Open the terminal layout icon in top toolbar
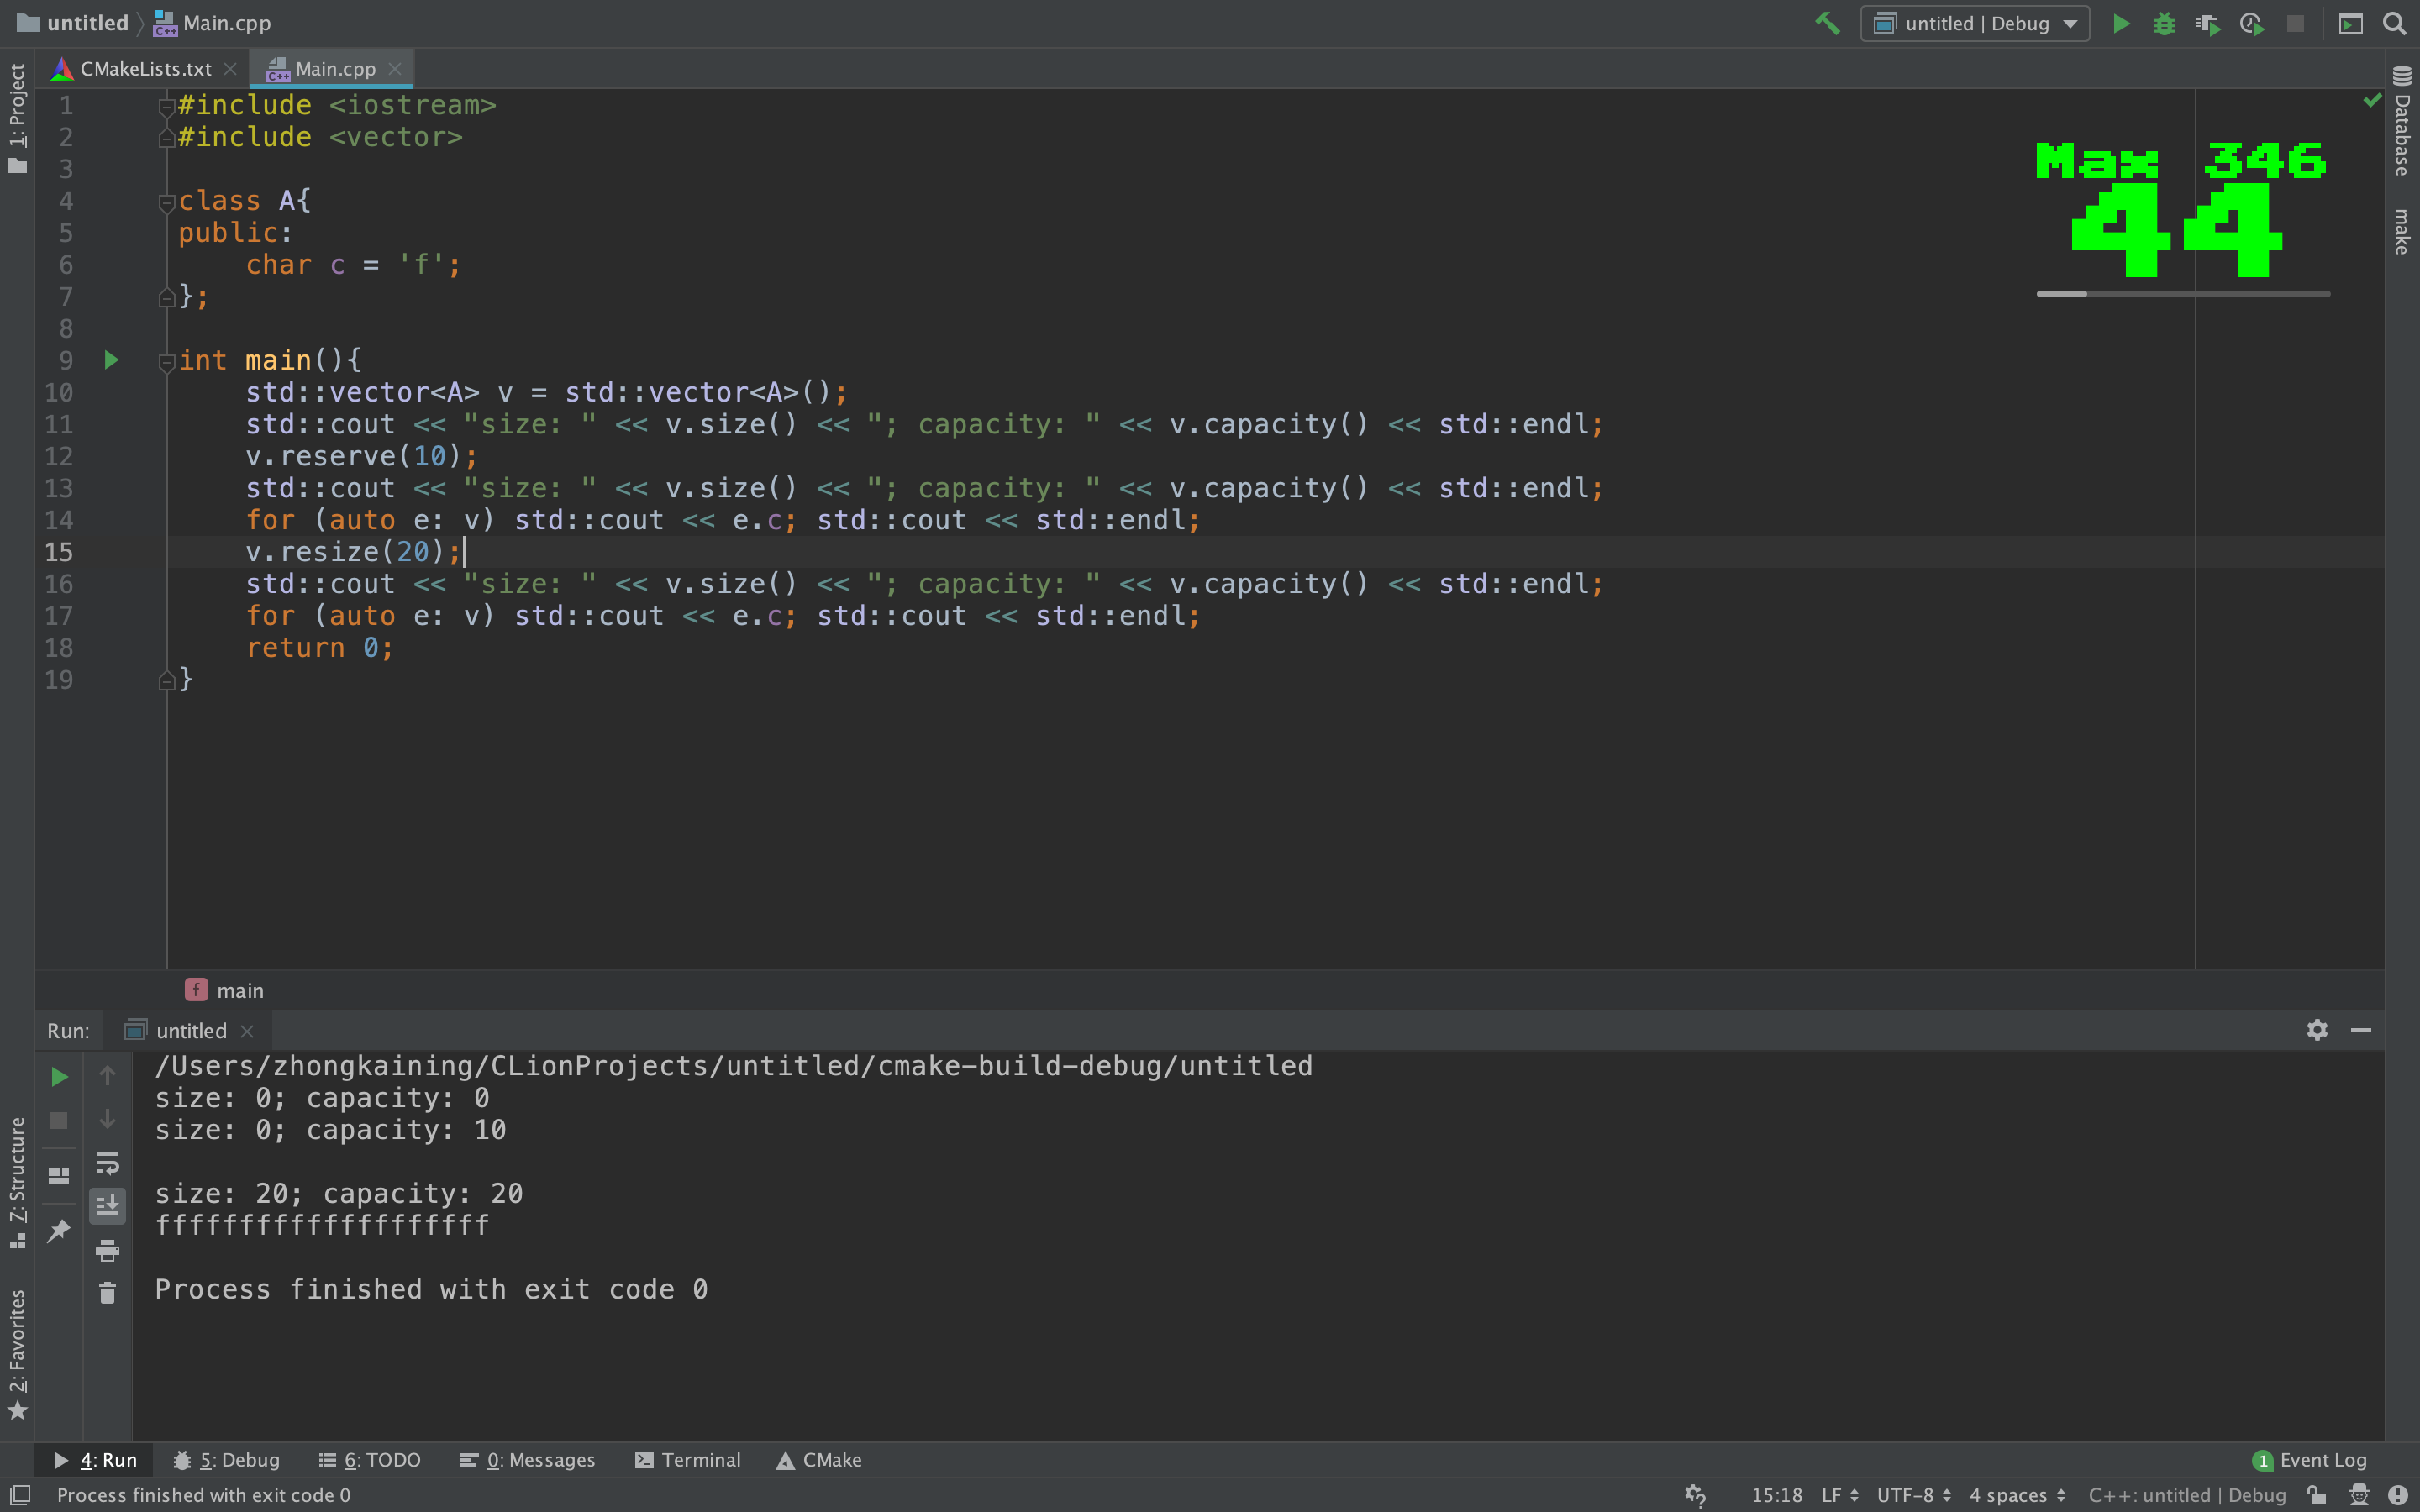 (x=2351, y=23)
